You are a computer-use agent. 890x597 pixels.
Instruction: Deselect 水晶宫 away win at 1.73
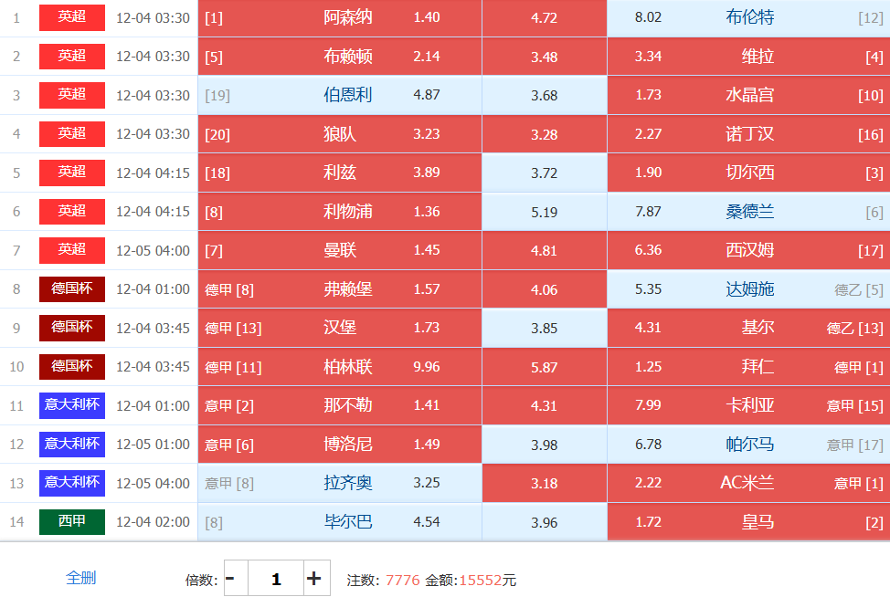[747, 96]
